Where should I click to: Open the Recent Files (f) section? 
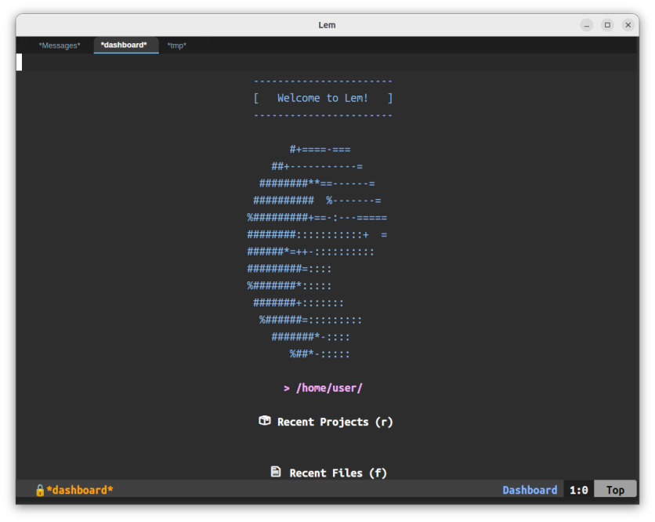[338, 473]
